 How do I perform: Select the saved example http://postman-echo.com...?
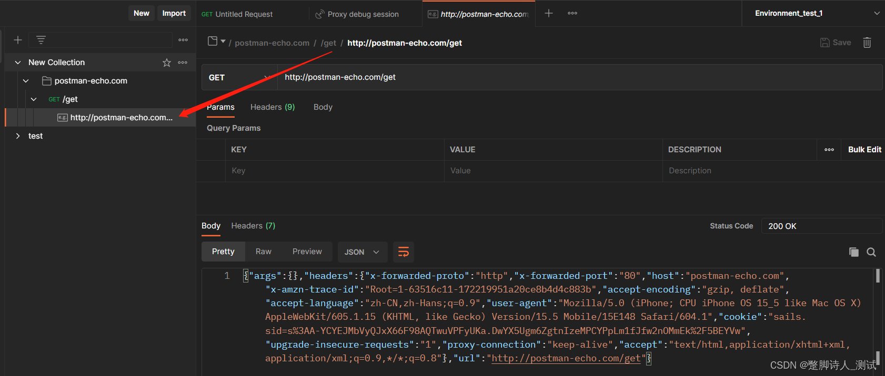coord(115,118)
